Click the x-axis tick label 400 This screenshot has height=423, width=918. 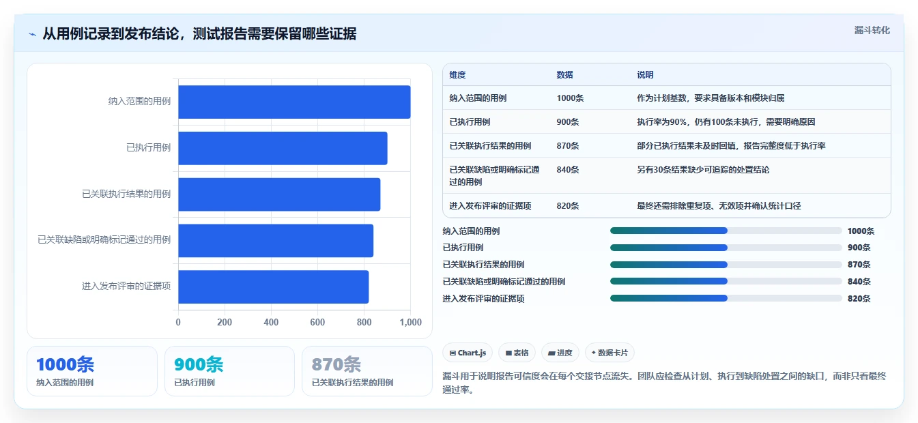271,323
